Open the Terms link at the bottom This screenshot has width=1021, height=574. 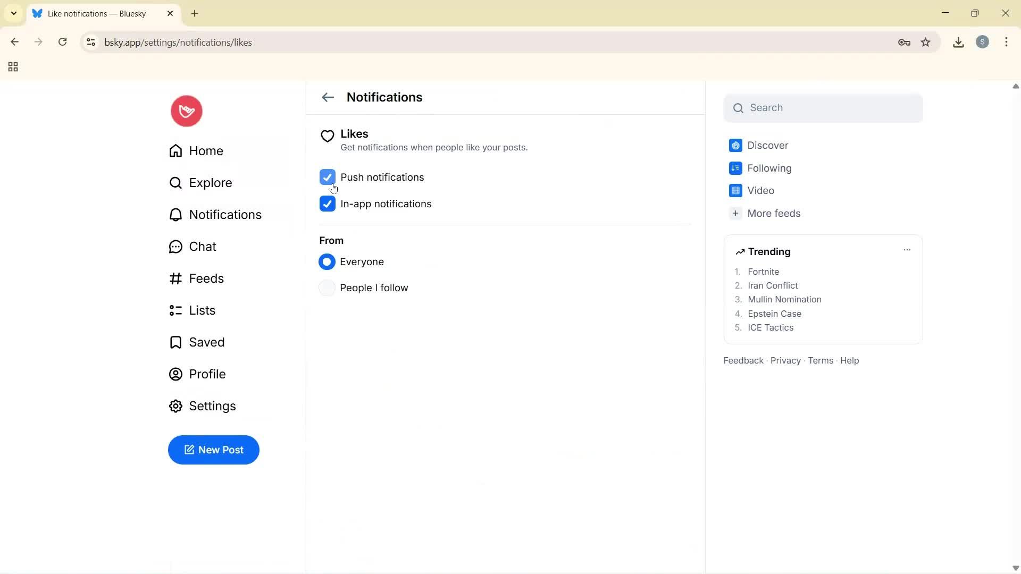(x=820, y=360)
